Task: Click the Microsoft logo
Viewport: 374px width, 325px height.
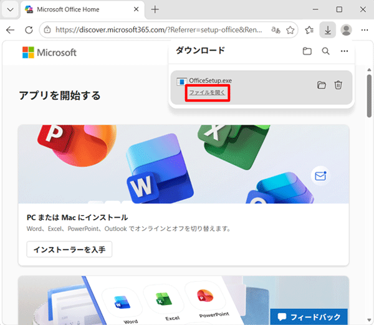Action: [x=49, y=52]
